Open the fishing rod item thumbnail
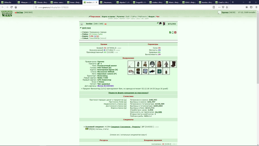 (x=131, y=64)
